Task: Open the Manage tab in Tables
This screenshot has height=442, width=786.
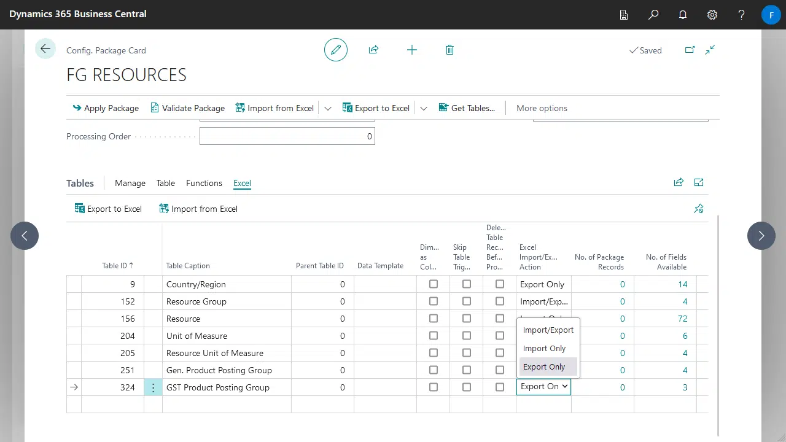Action: click(x=130, y=183)
